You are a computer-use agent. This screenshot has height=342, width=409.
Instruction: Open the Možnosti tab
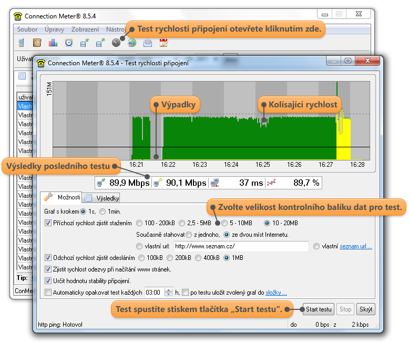pyautogui.click(x=62, y=197)
